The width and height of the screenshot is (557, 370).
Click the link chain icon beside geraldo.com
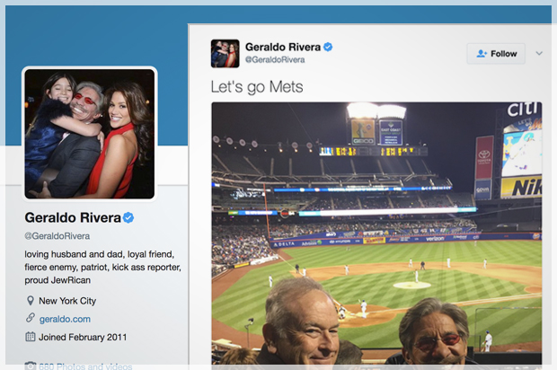tap(31, 317)
